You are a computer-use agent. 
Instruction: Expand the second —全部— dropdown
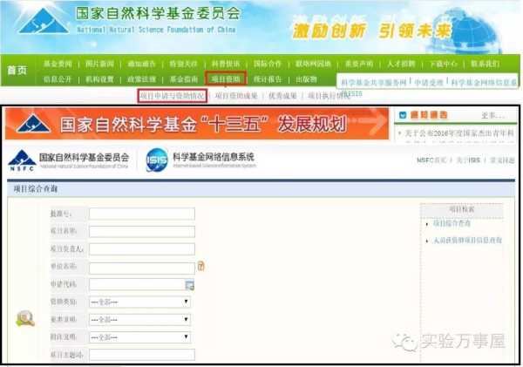(139, 319)
